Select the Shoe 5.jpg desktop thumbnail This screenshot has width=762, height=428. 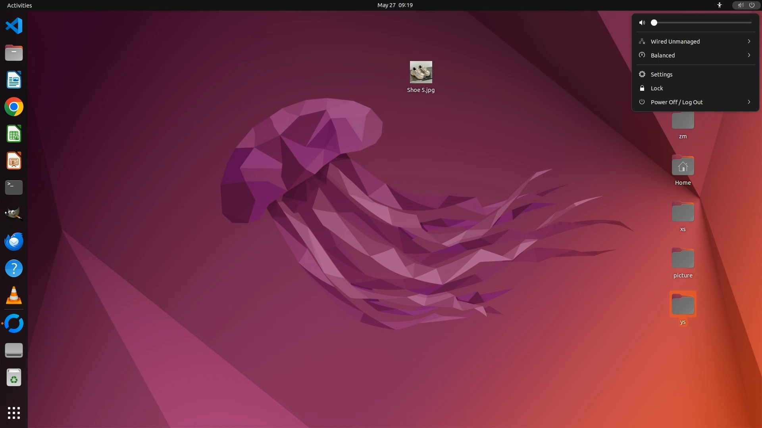421,72
